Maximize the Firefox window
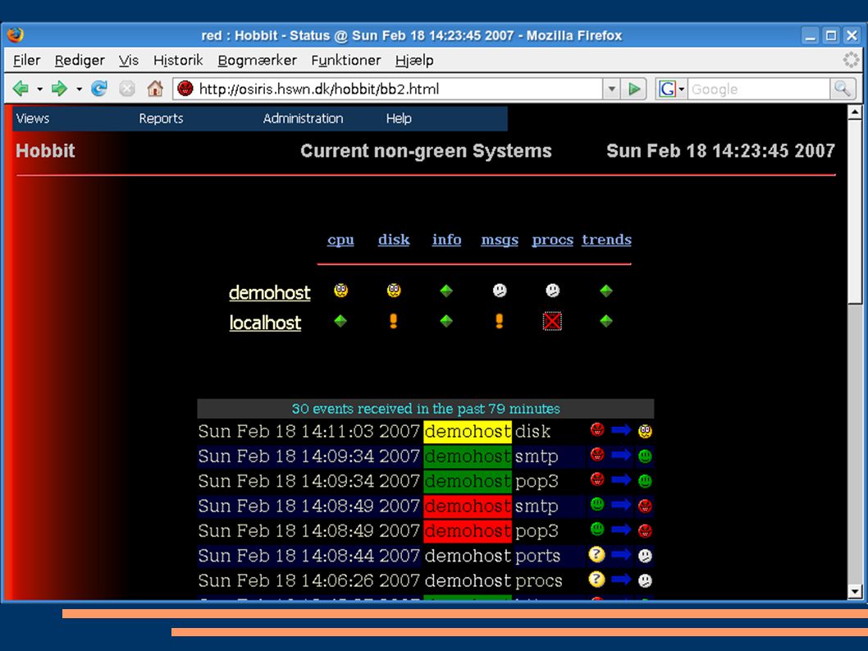The image size is (868, 651). click(x=831, y=36)
